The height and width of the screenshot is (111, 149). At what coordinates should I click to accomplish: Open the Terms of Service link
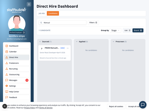tap(46, 108)
